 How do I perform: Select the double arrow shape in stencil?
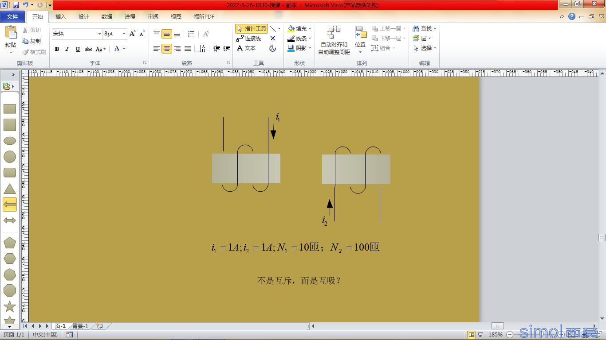point(10,220)
